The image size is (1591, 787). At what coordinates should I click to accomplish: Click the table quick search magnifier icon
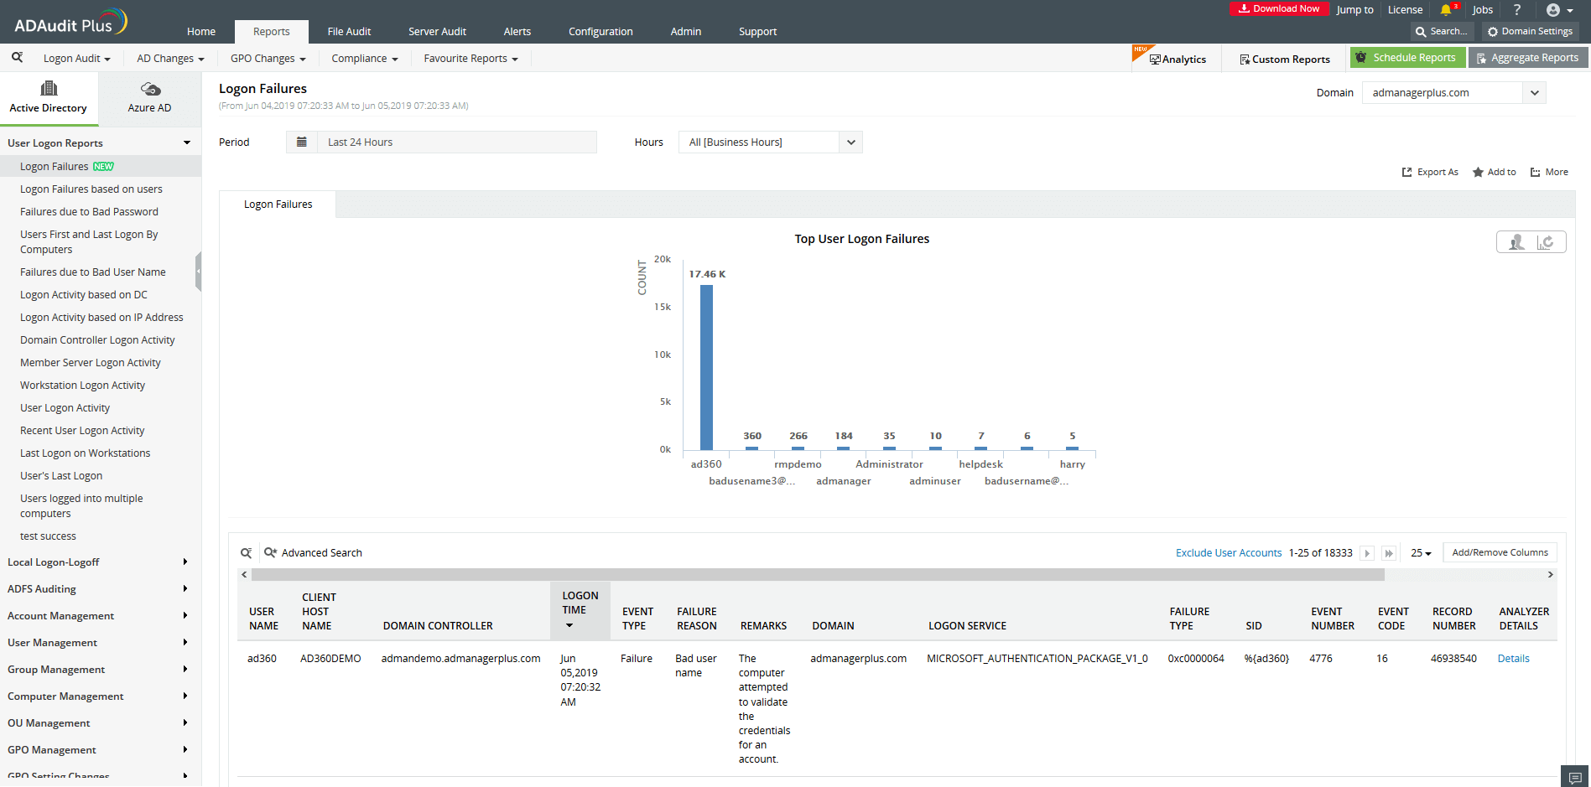click(247, 553)
